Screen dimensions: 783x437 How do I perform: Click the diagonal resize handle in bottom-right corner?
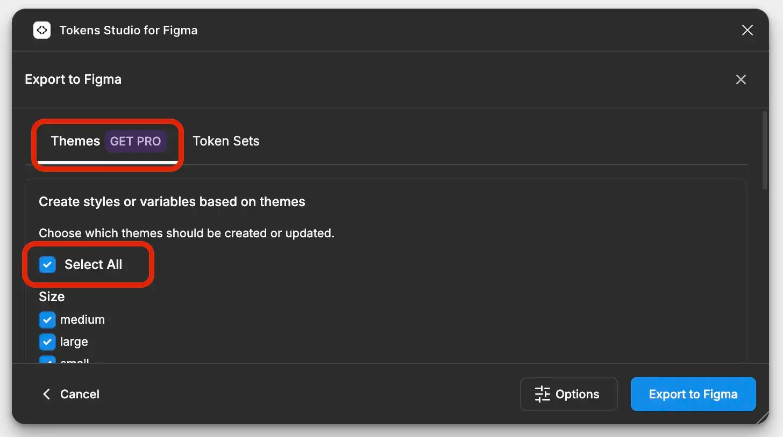click(764, 418)
